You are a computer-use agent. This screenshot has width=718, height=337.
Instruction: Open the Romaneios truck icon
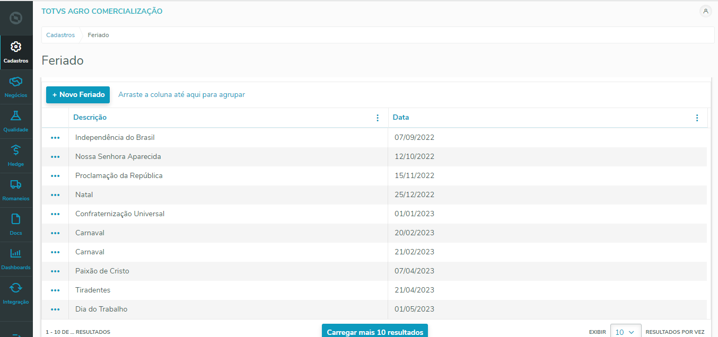(x=16, y=184)
